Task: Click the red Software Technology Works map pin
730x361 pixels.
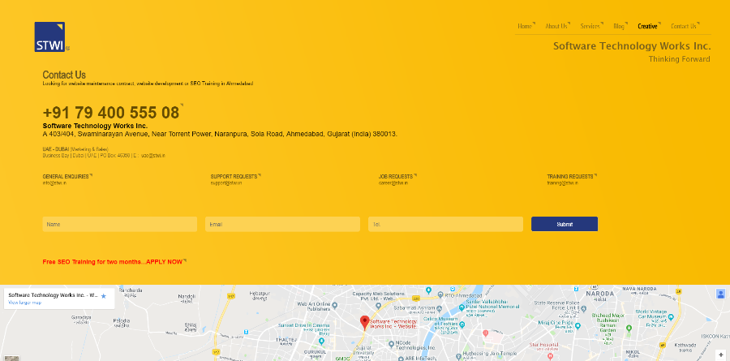Action: [365, 322]
